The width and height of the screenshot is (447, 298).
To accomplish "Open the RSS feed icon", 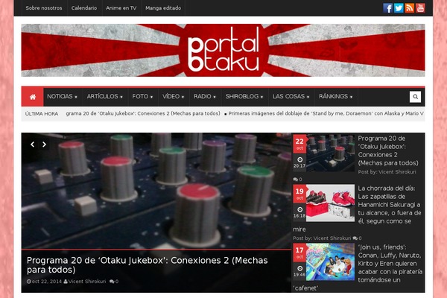I will coord(409,8).
